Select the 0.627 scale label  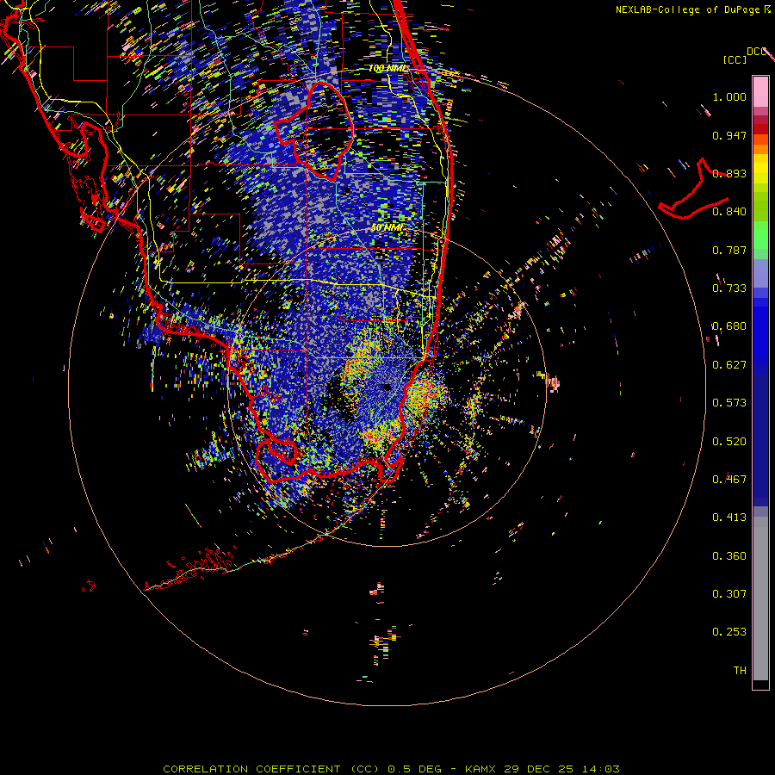[x=729, y=365]
